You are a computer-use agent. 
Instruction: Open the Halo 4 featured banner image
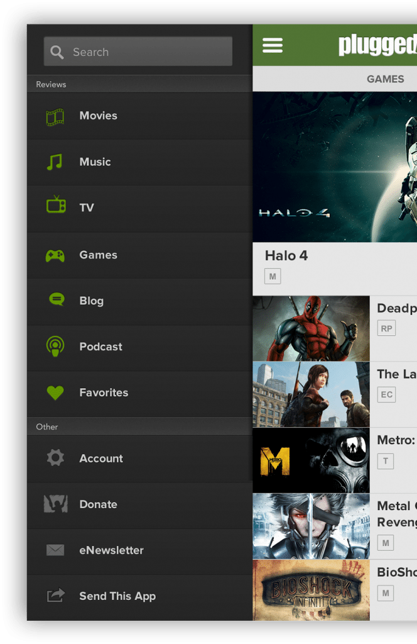pos(335,167)
